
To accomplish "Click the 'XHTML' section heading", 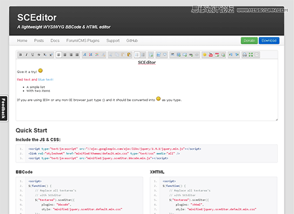I will tap(157, 172).
